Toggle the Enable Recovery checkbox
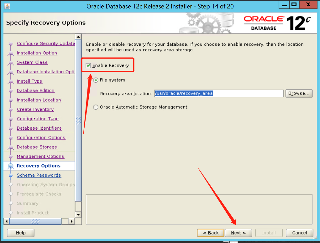This screenshot has width=320, height=243. [x=88, y=66]
